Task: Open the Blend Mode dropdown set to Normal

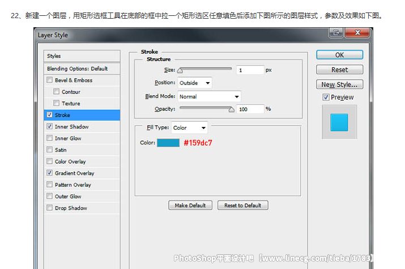Action: (x=209, y=96)
